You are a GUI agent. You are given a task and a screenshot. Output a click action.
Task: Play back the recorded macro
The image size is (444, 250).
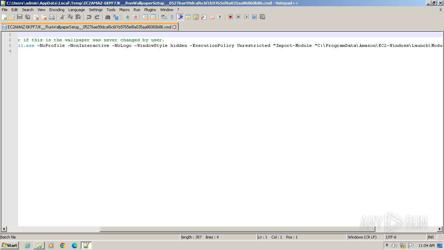[x=246, y=17]
